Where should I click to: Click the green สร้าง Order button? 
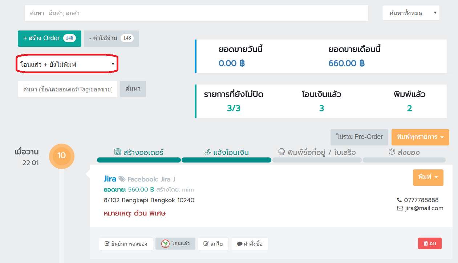pos(49,38)
